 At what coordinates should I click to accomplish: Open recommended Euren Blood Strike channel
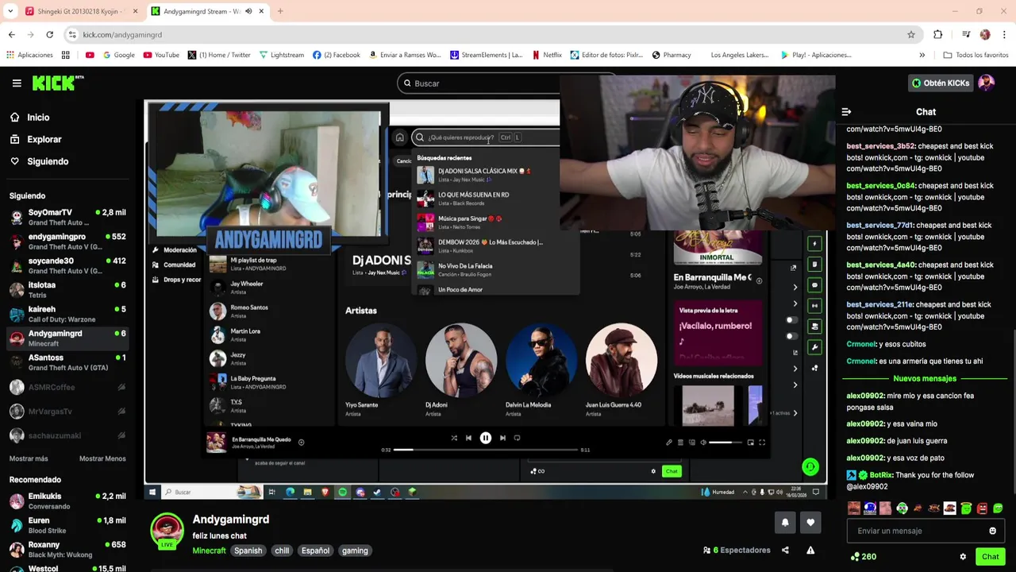(x=67, y=525)
